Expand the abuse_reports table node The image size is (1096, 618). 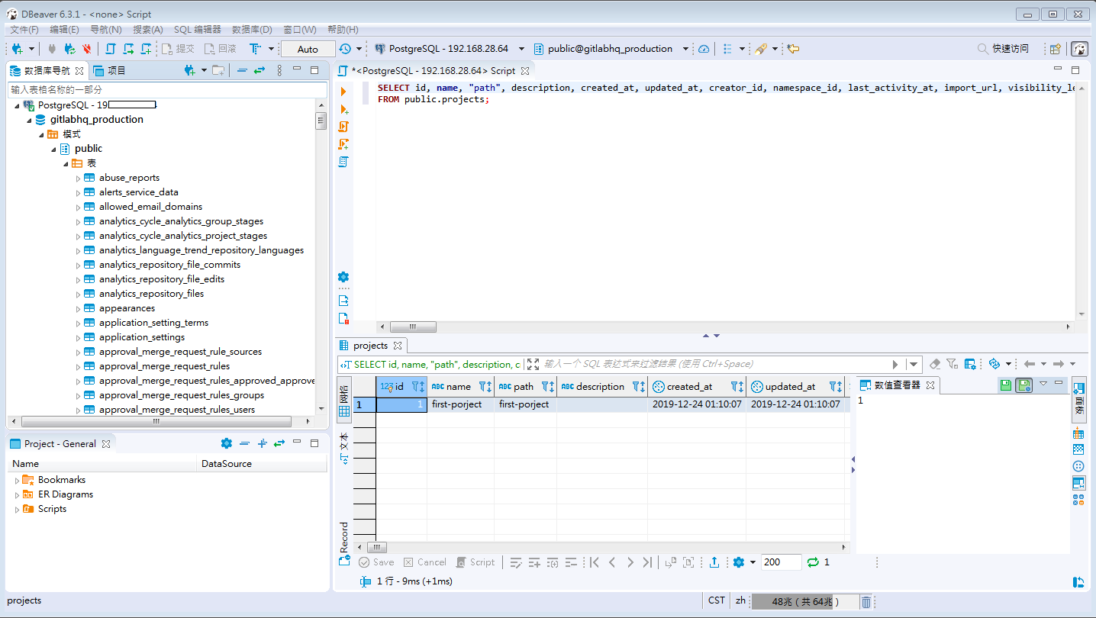[x=78, y=178]
